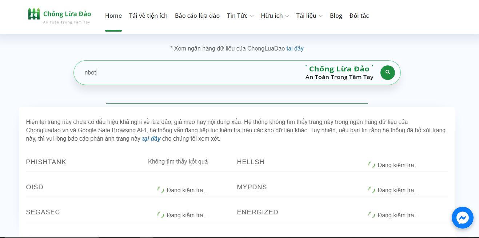Click the Chống Lừa Đảo logo

click(x=60, y=16)
